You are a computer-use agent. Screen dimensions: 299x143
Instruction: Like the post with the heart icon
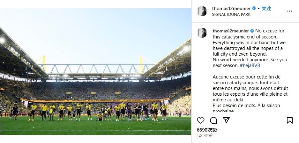point(201,120)
